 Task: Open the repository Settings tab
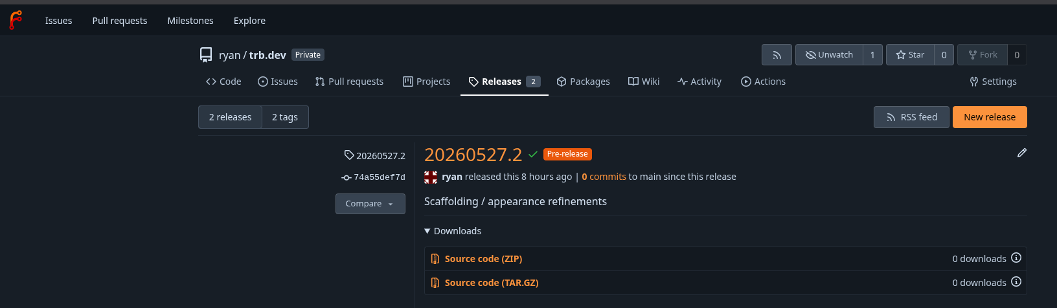tap(993, 82)
